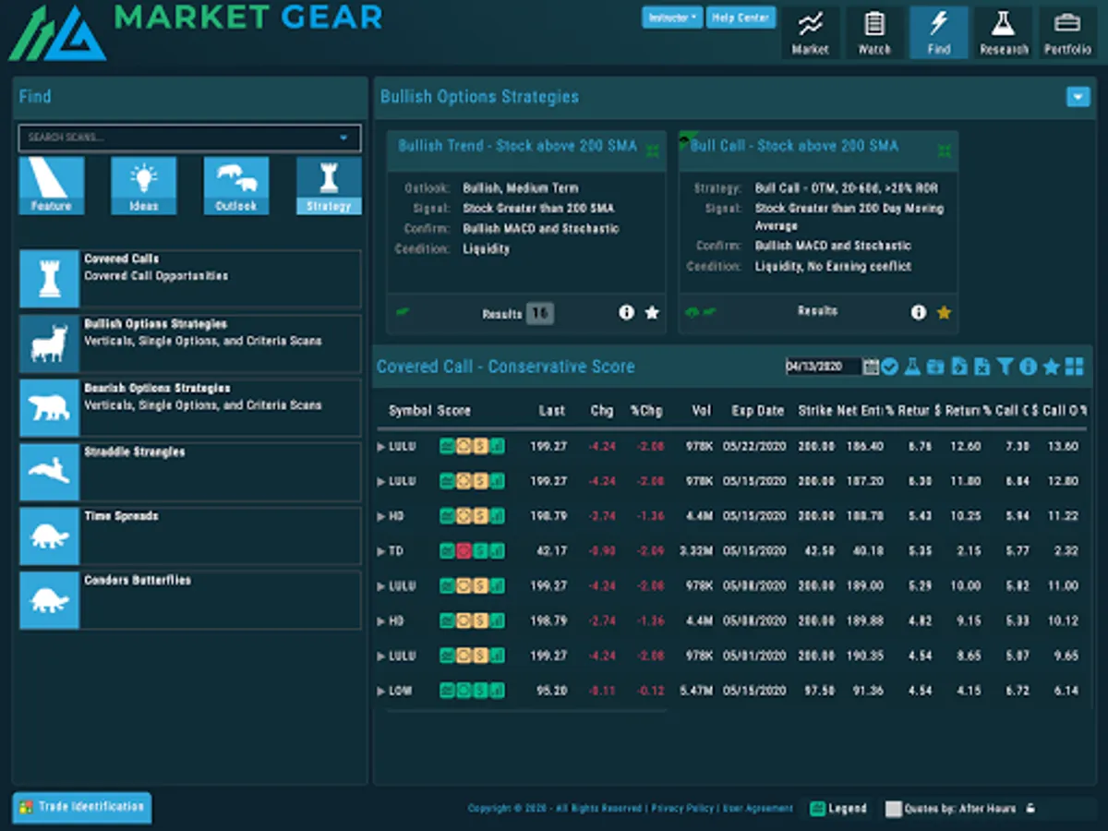Toggle favorite star on Bullish Trend card

click(x=652, y=313)
